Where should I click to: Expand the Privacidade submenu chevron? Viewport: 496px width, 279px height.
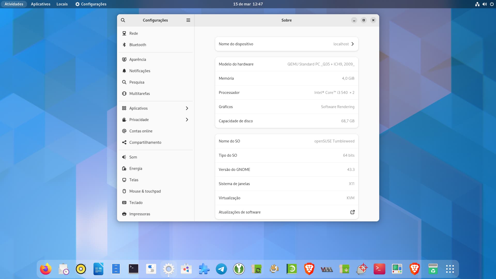click(x=187, y=120)
